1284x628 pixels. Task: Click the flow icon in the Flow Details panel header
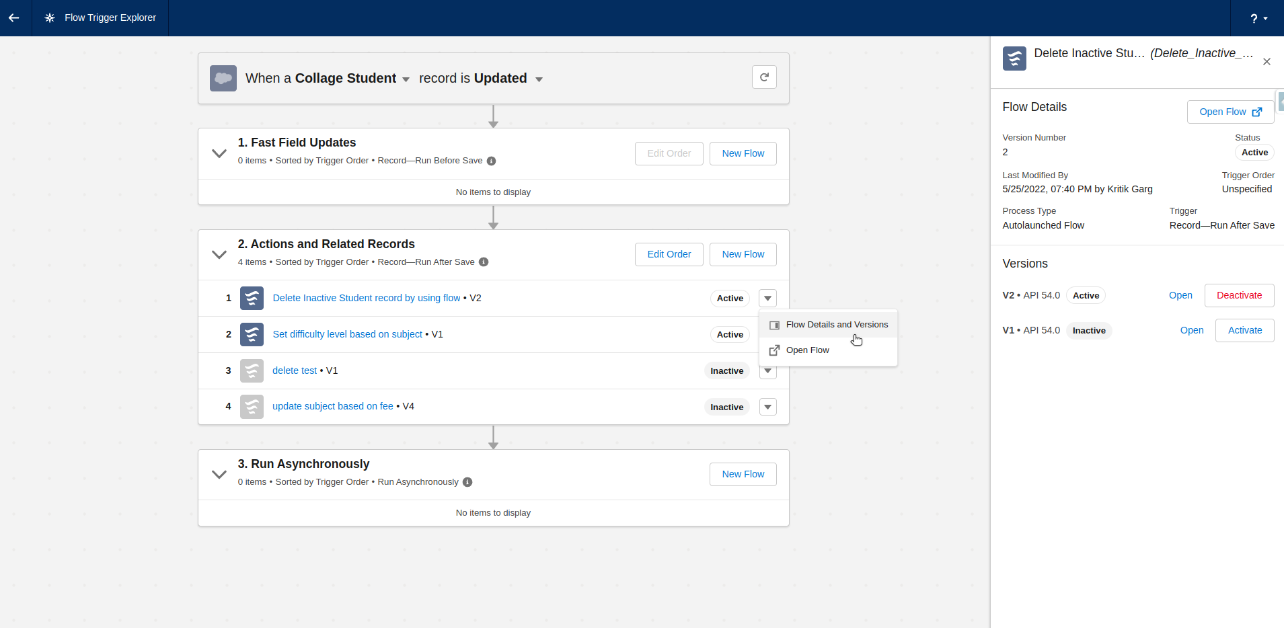[x=1014, y=58]
